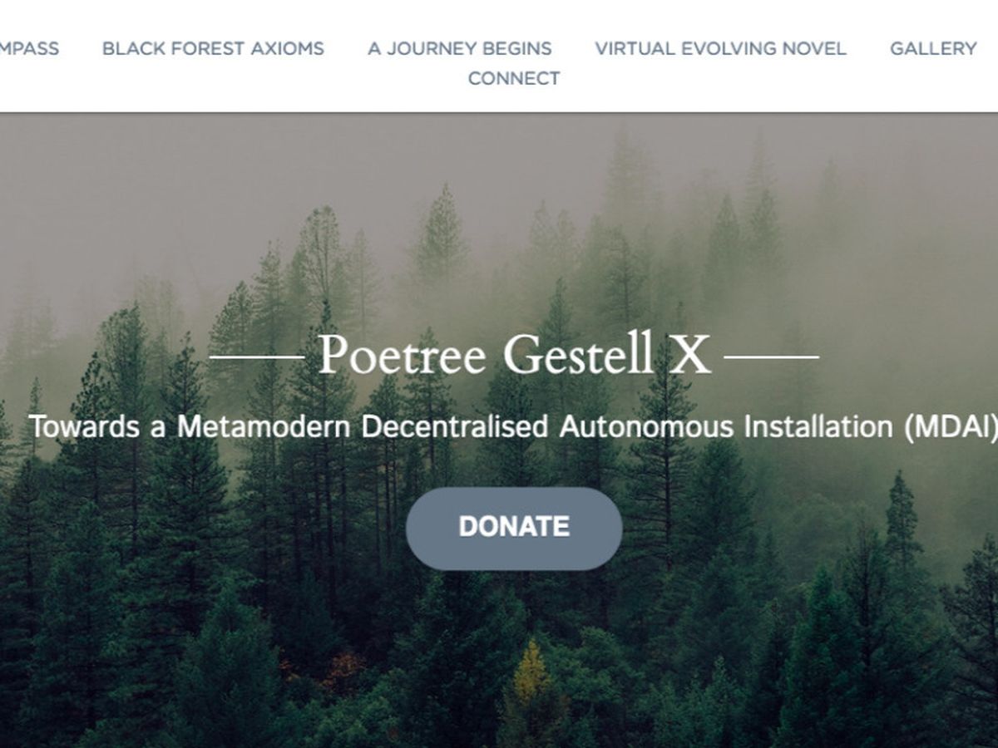998x748 pixels.
Task: Open the Black Forest Axioms page
Action: [x=213, y=48]
